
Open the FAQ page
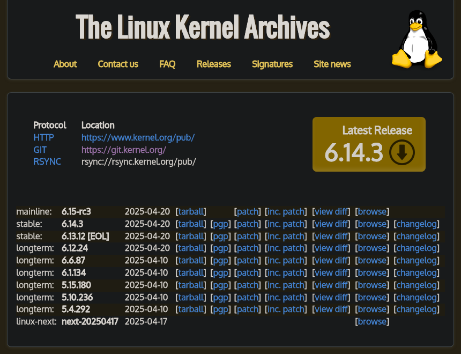pos(167,64)
